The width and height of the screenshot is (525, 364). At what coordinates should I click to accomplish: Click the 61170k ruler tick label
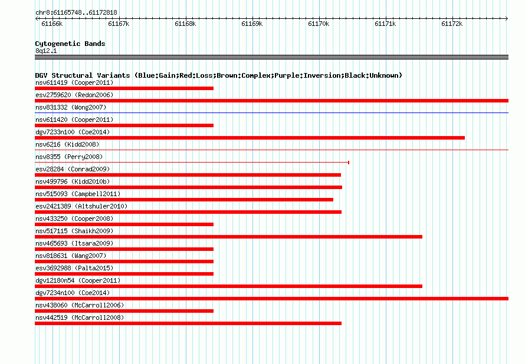319,24
